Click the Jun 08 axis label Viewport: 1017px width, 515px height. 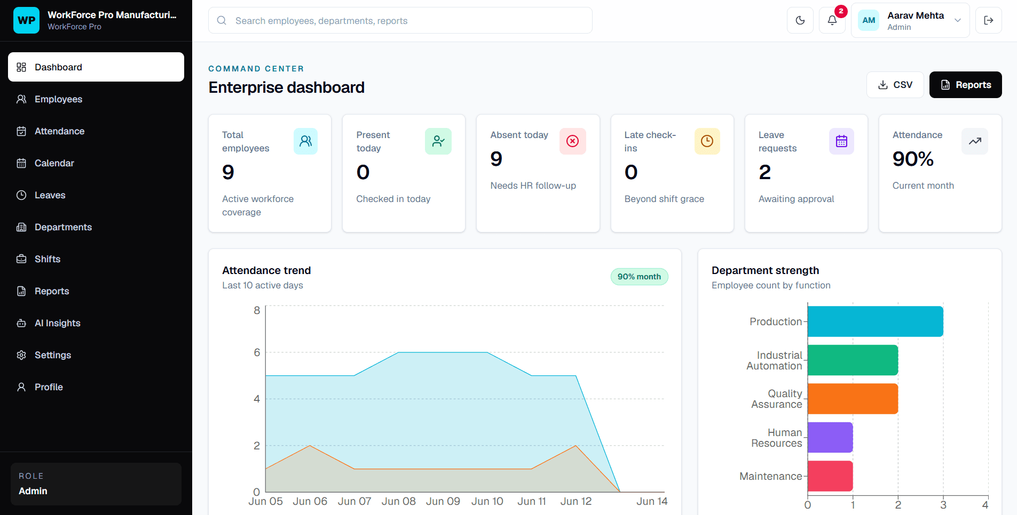click(398, 501)
